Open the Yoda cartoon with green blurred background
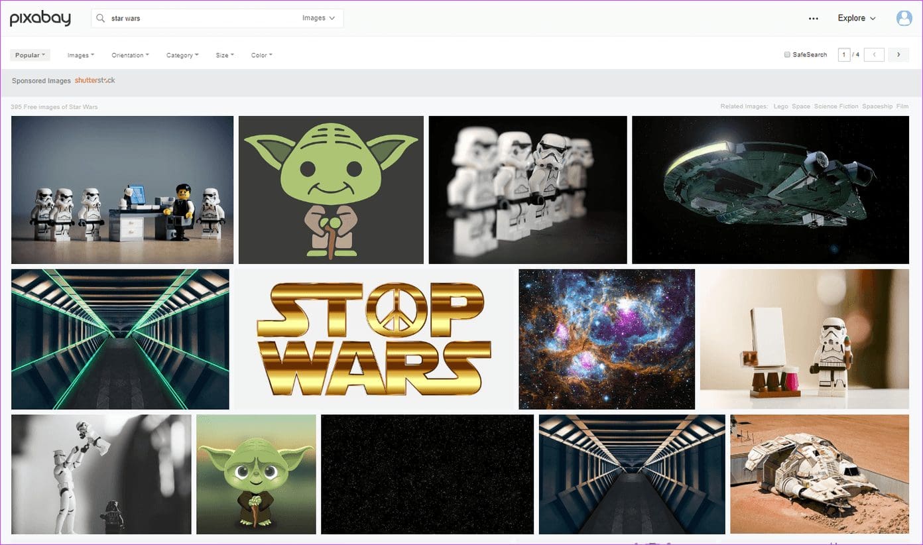Screen dimensions: 923x545 click(256, 474)
